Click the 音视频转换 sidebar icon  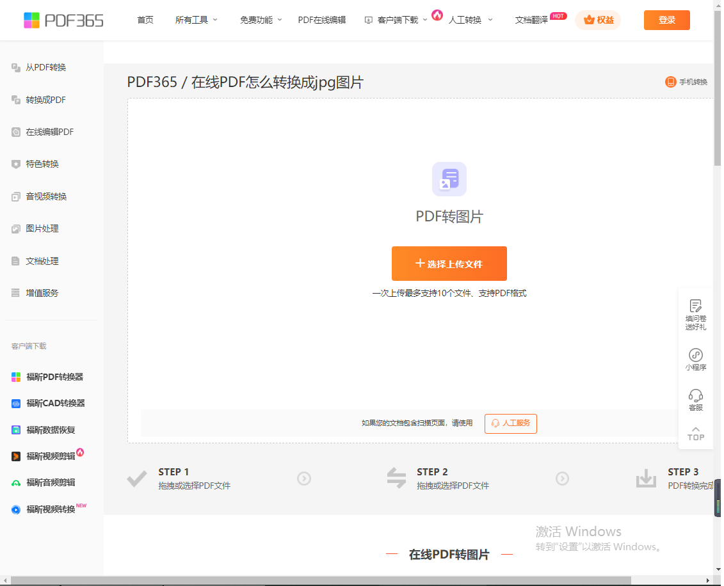pos(16,197)
